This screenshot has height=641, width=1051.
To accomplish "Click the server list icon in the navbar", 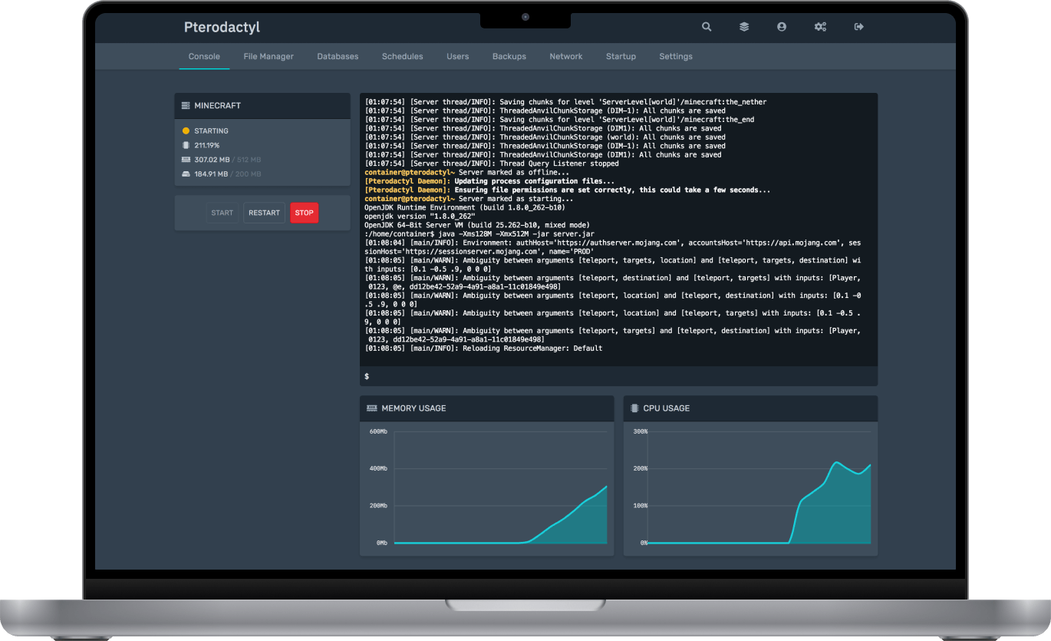I will [743, 26].
